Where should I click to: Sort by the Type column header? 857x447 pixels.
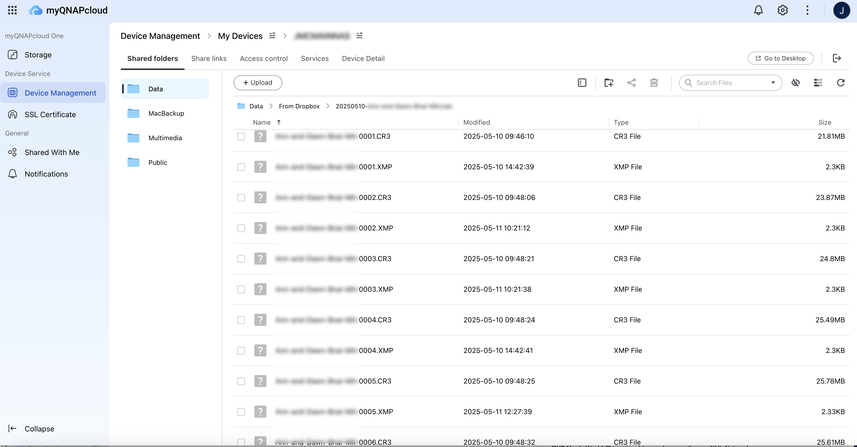point(621,122)
